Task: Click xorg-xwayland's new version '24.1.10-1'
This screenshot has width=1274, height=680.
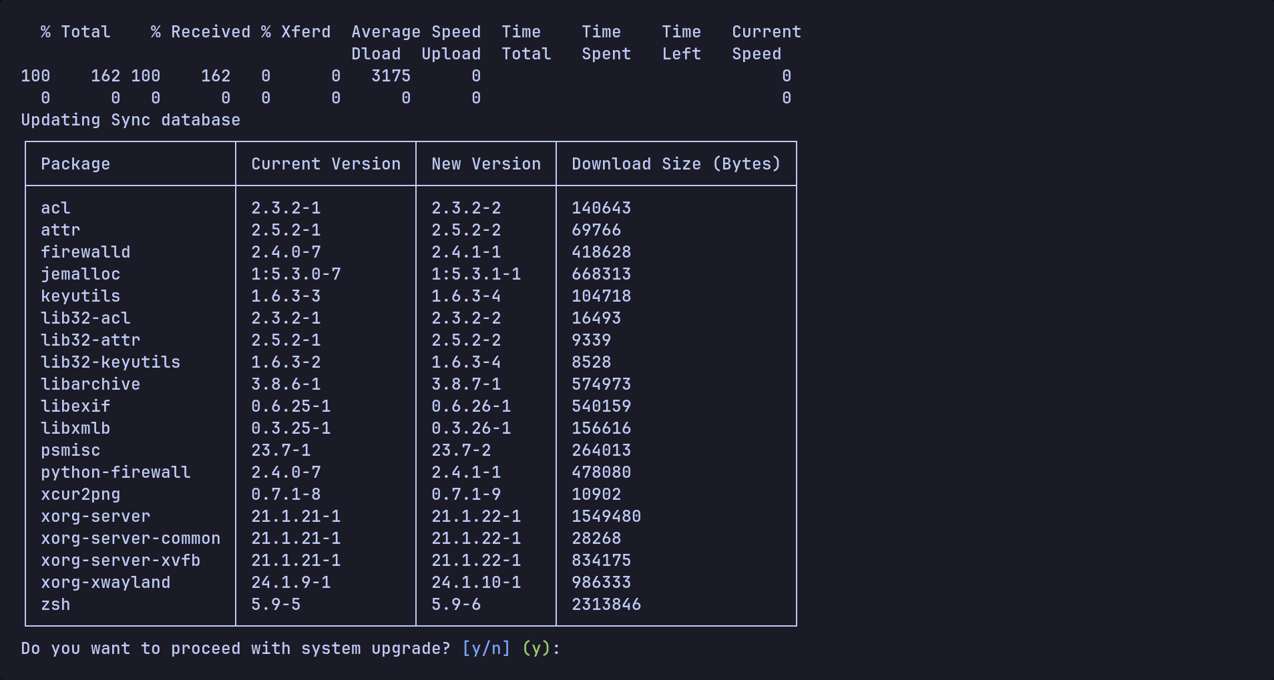Action: pos(476,583)
